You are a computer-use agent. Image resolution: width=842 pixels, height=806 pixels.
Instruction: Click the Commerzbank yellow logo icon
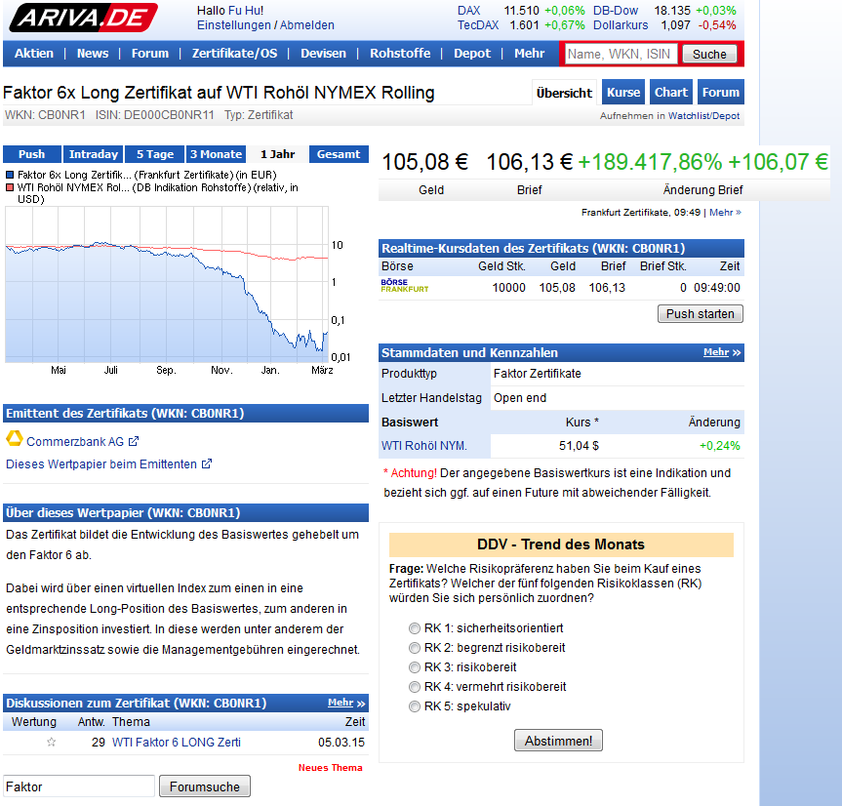click(x=14, y=439)
